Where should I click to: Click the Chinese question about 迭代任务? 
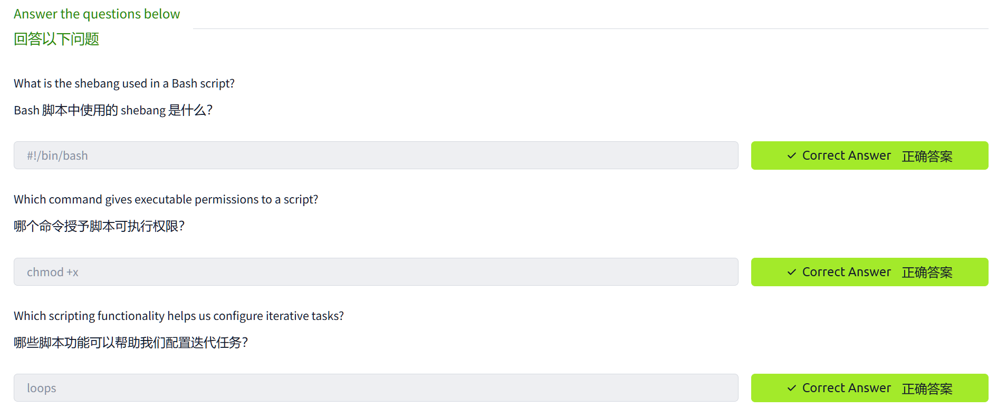[131, 343]
